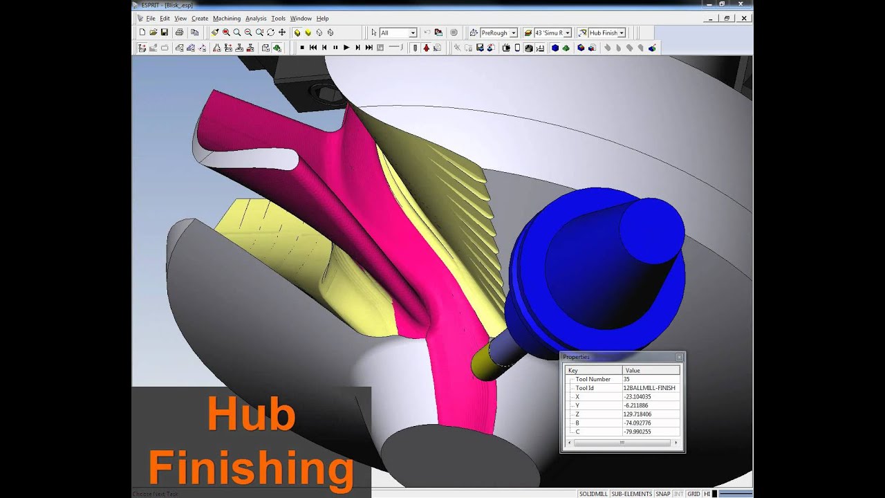Click the New document icon

tap(142, 33)
